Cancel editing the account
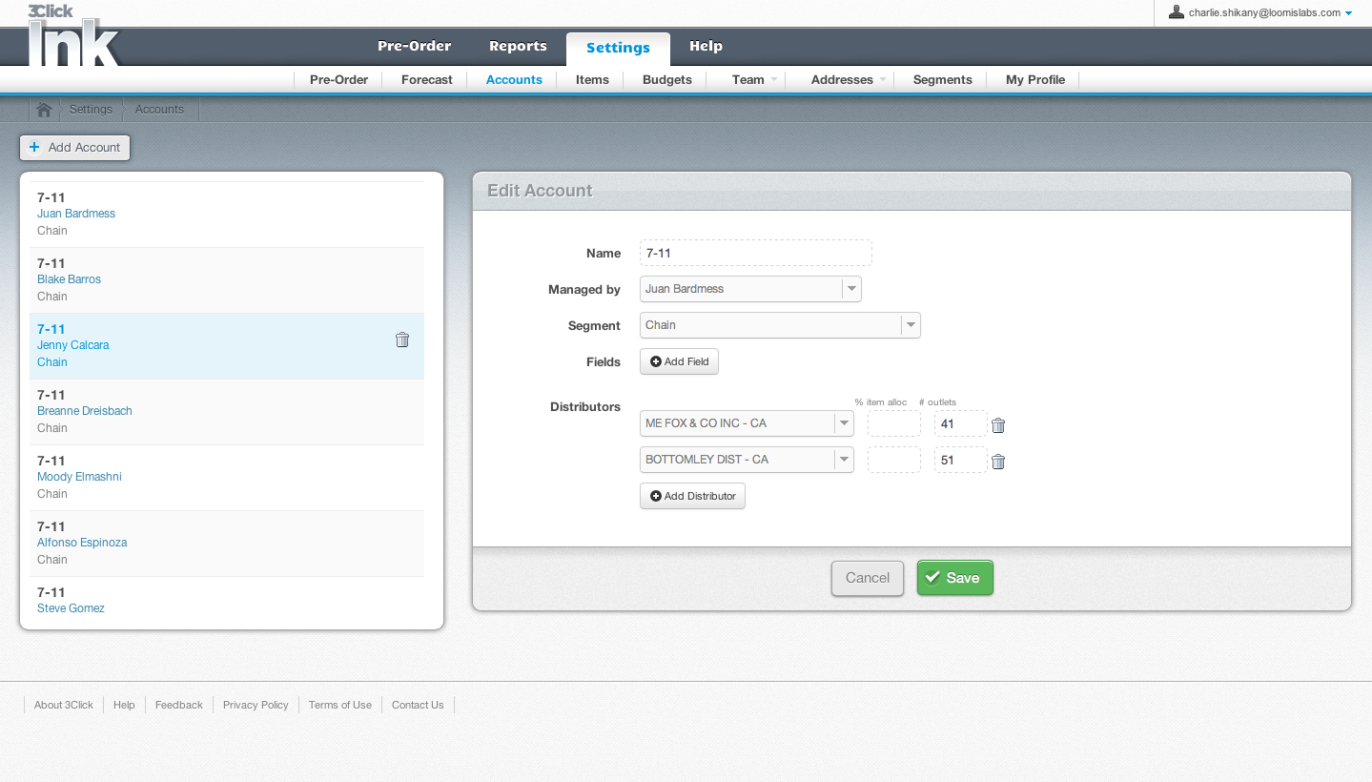Screen dimensions: 1372x782 coord(868,578)
